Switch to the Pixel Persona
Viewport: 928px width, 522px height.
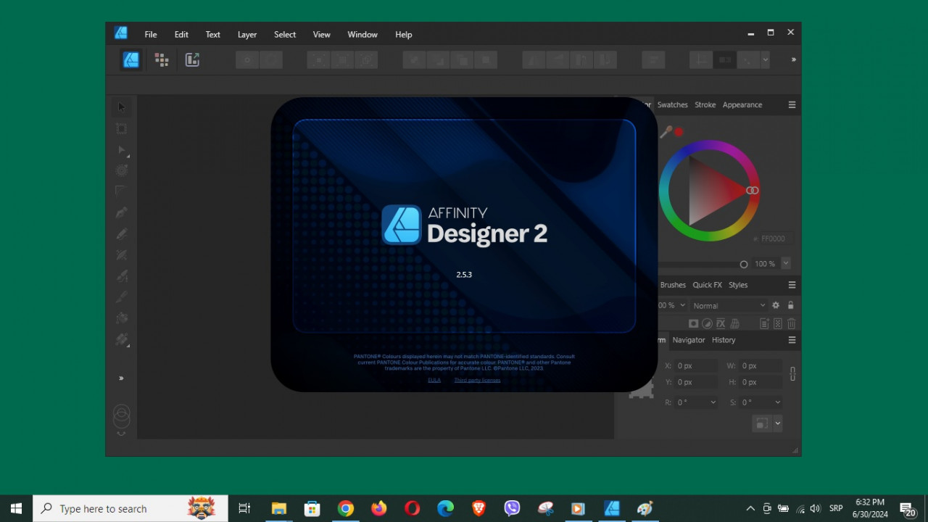pyautogui.click(x=162, y=59)
